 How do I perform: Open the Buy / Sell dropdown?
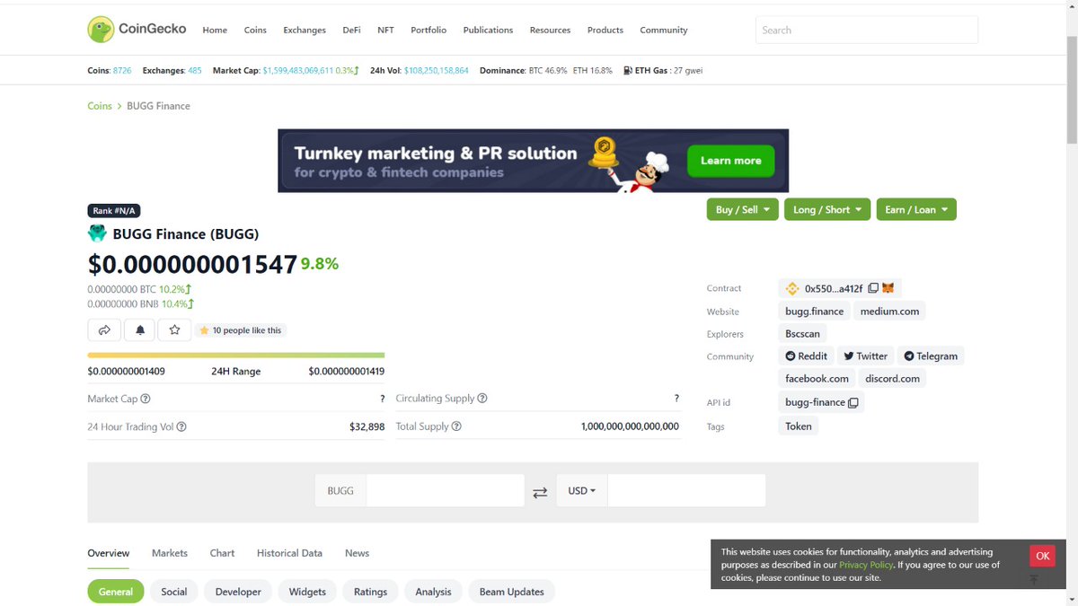tap(743, 209)
